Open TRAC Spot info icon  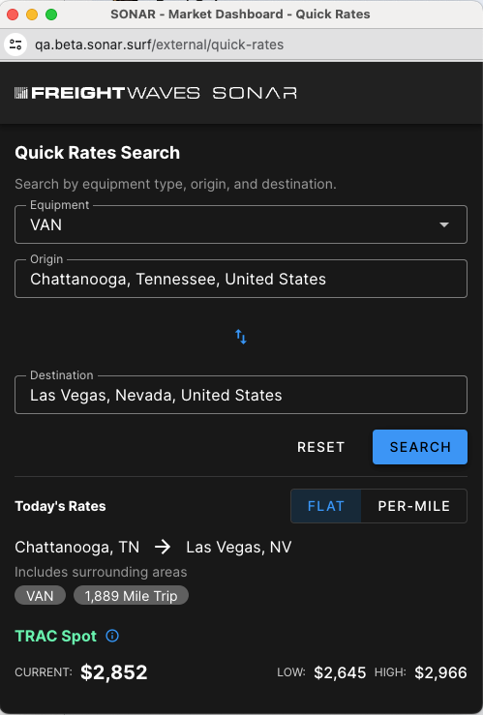tap(112, 636)
